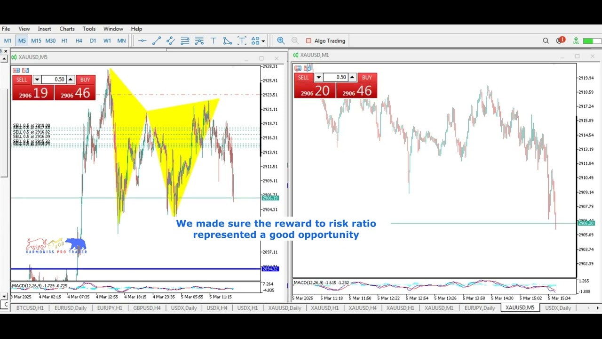The width and height of the screenshot is (602, 339).
Task: Switch chart to H1 timeframe
Action: tap(64, 41)
